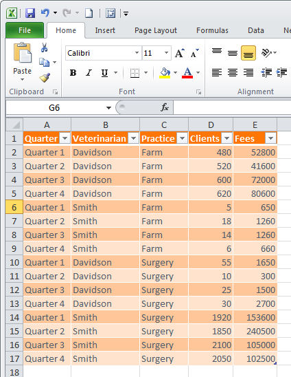Center text horizontally
The height and width of the screenshot is (377, 291).
click(x=233, y=72)
